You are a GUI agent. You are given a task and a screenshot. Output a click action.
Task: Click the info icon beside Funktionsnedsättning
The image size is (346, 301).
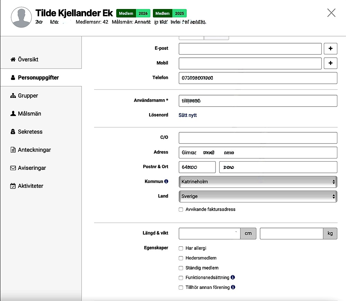tap(233, 277)
